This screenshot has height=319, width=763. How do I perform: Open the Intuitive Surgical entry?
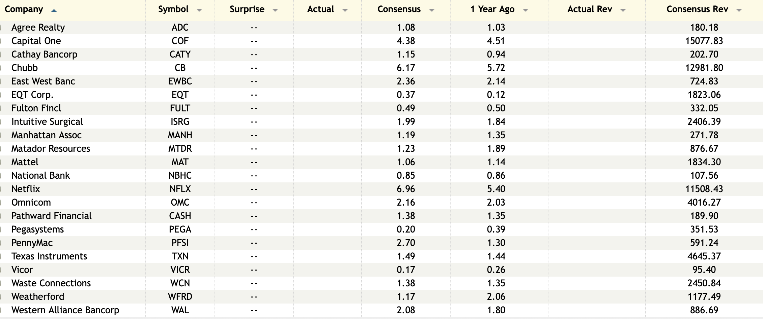point(47,122)
